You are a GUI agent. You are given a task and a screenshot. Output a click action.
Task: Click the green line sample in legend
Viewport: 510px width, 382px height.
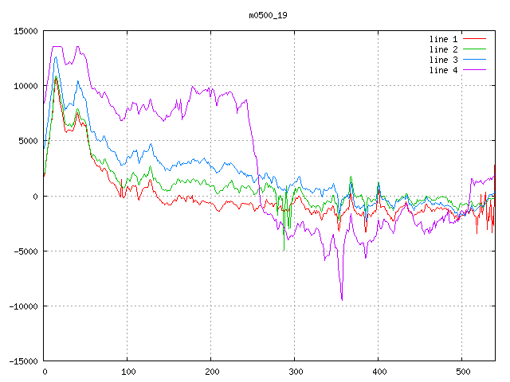point(475,49)
